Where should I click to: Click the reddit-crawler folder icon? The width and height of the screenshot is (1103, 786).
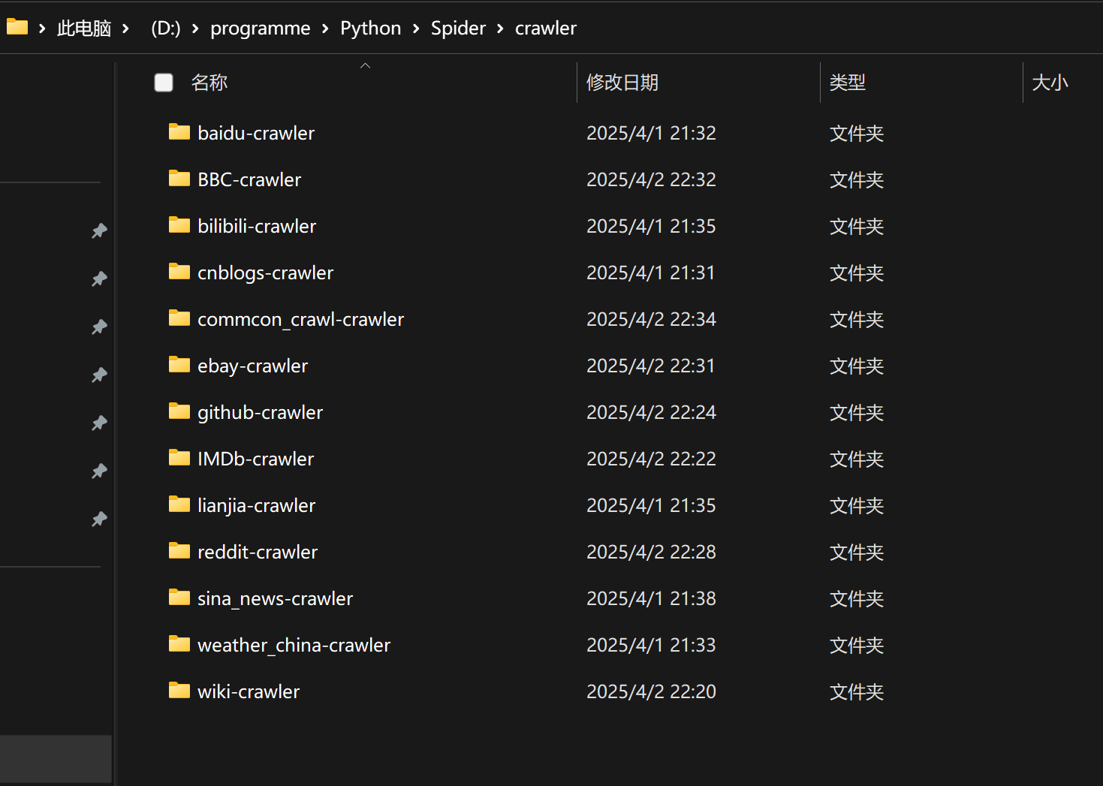pos(179,551)
